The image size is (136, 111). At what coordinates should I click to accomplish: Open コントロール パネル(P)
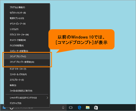(27, 74)
